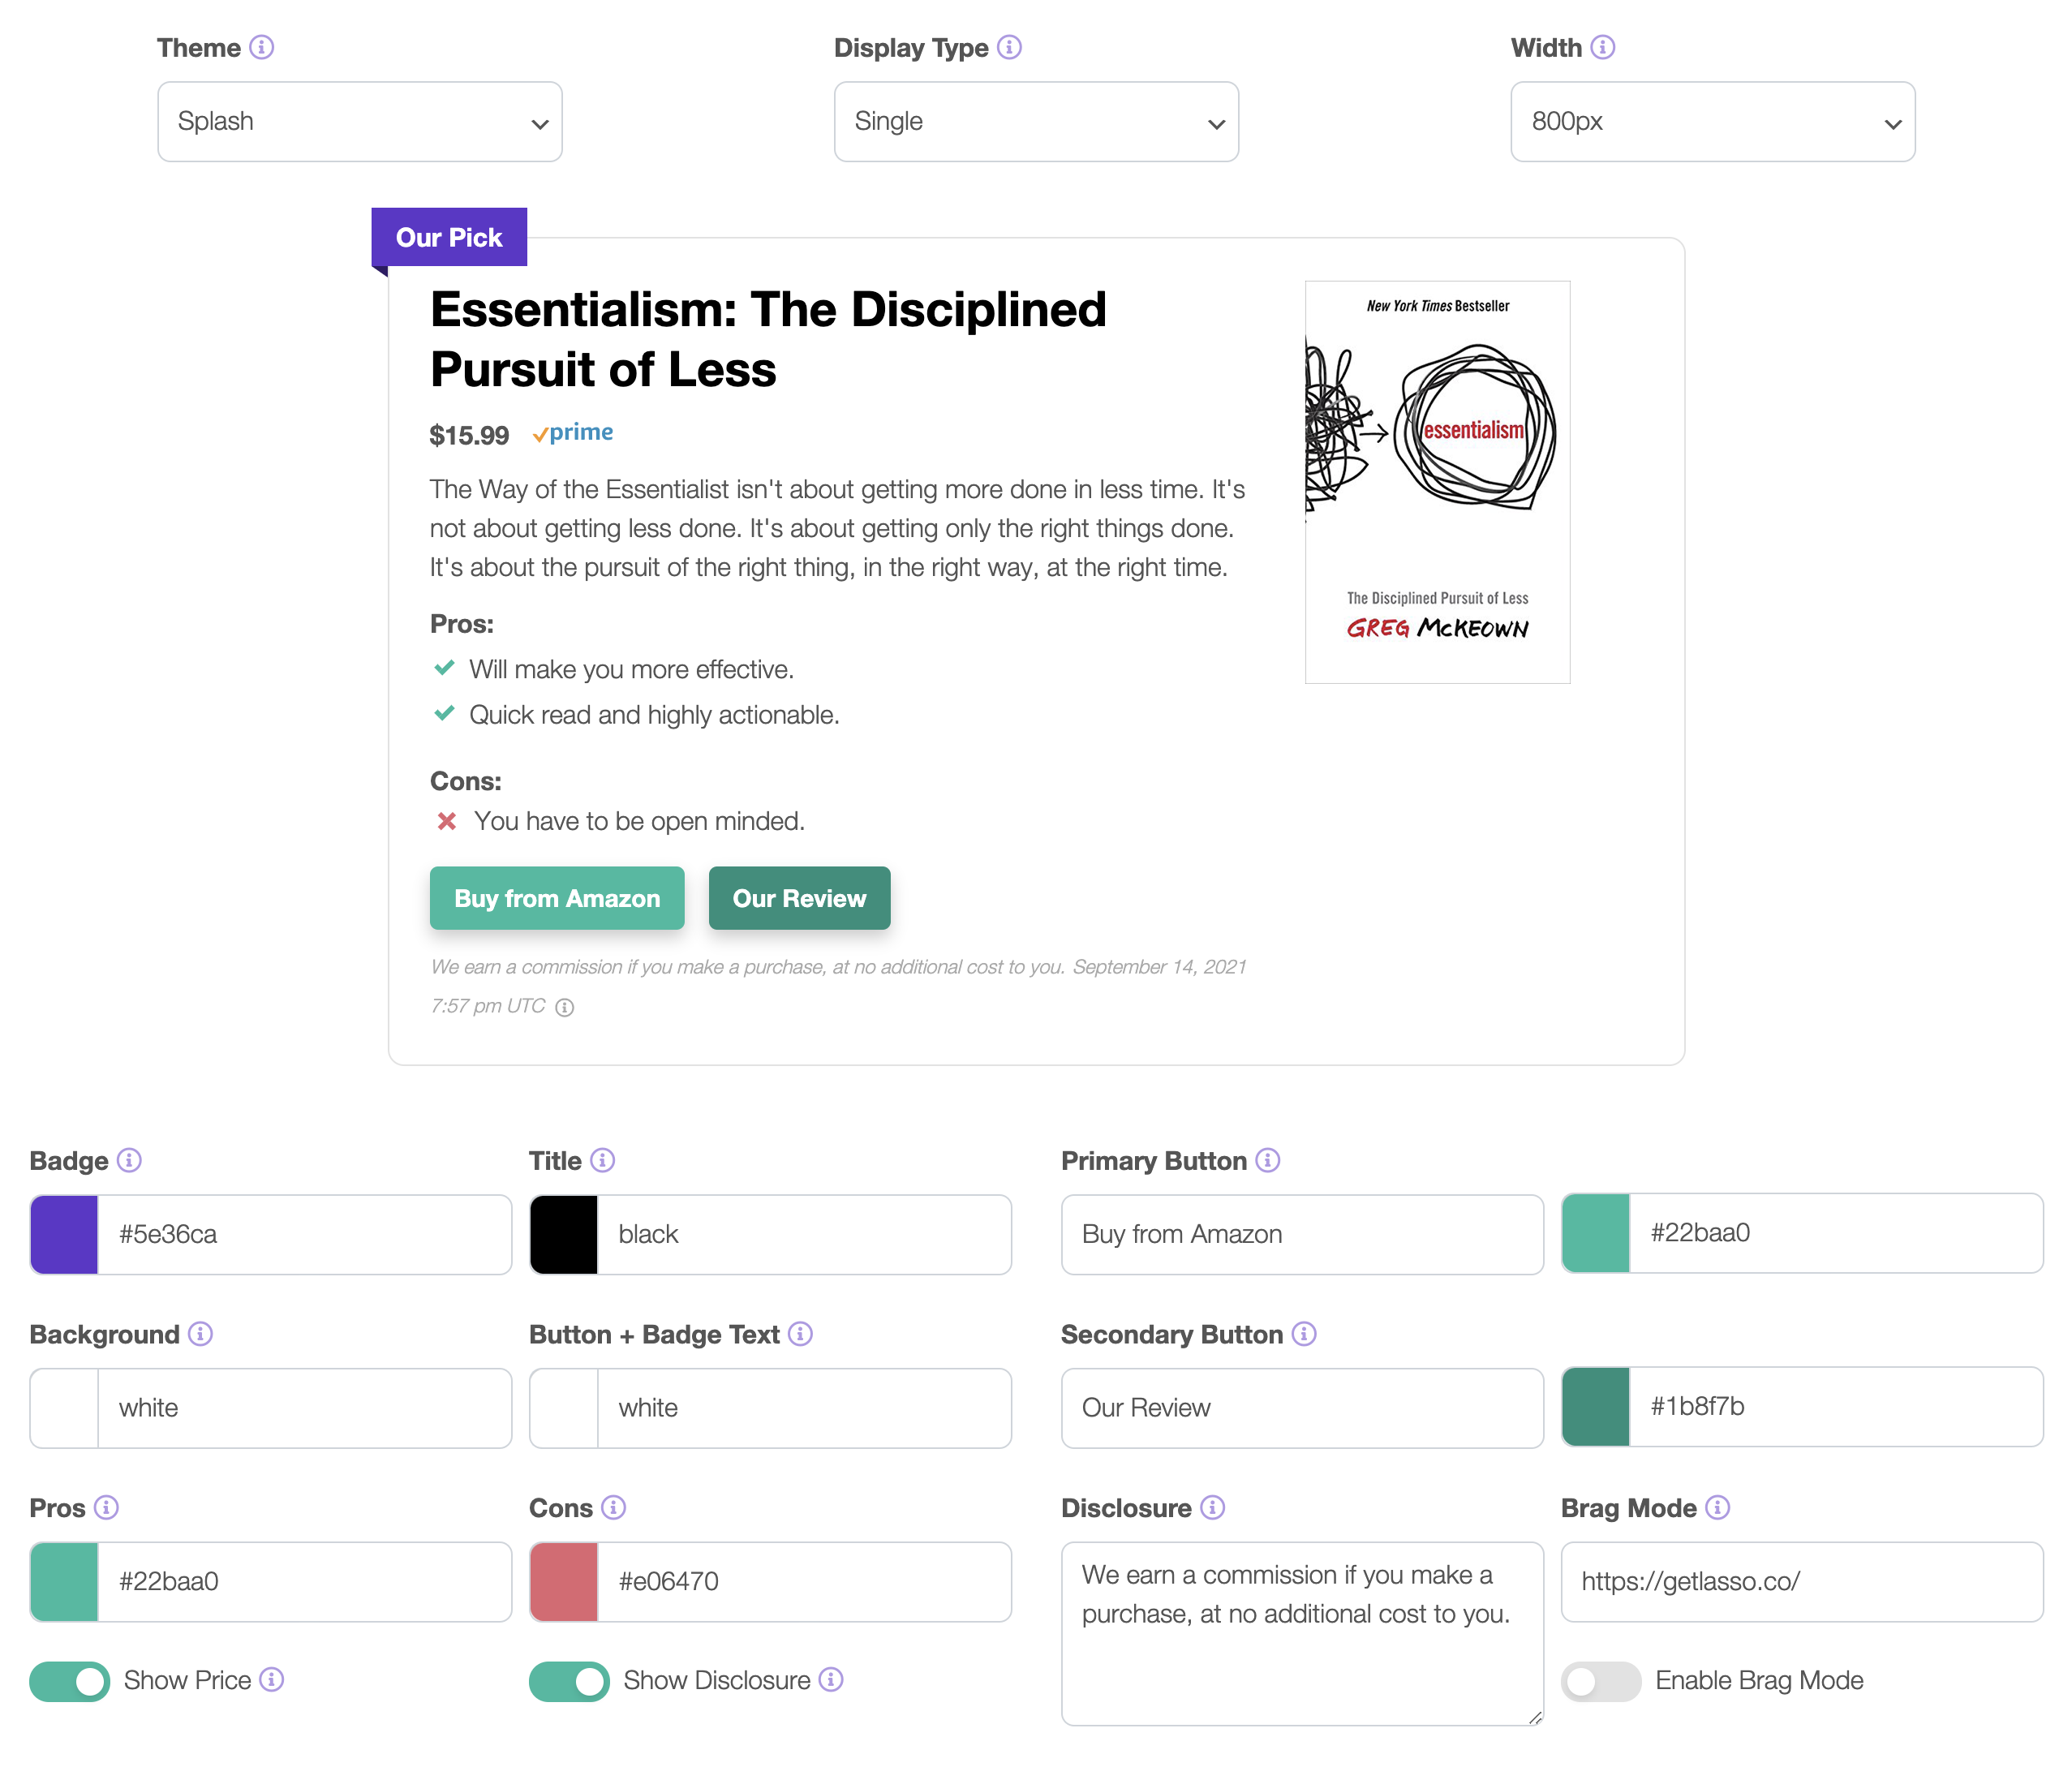Open the Pros green color swatch
2072x1767 pixels.
pos(64,1582)
